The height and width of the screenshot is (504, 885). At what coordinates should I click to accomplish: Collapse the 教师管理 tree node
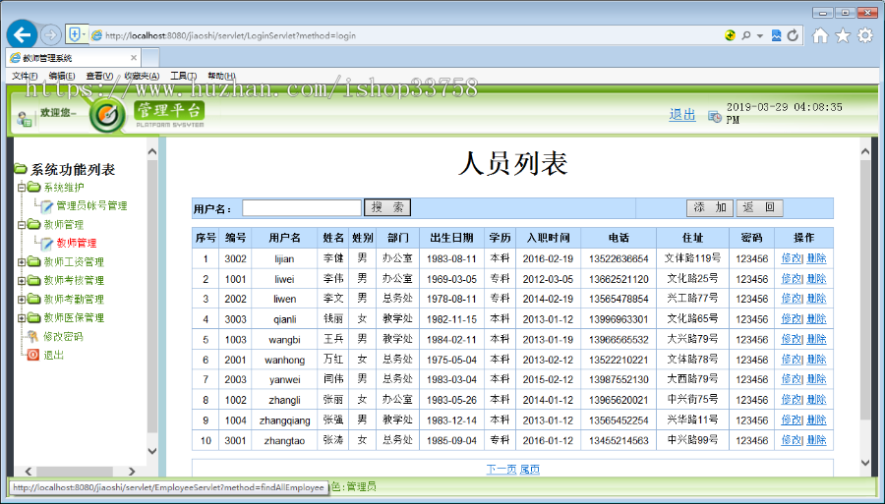pos(22,224)
